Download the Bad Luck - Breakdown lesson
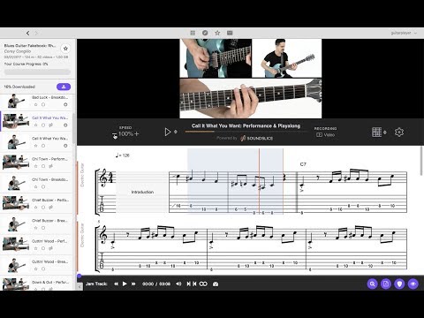The width and height of the screenshot is (424, 318). point(65,104)
